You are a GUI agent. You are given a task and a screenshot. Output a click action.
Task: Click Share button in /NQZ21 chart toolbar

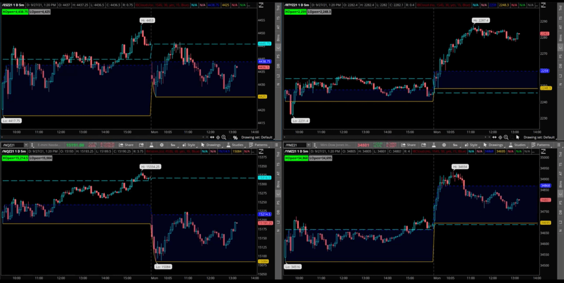[x=126, y=145]
